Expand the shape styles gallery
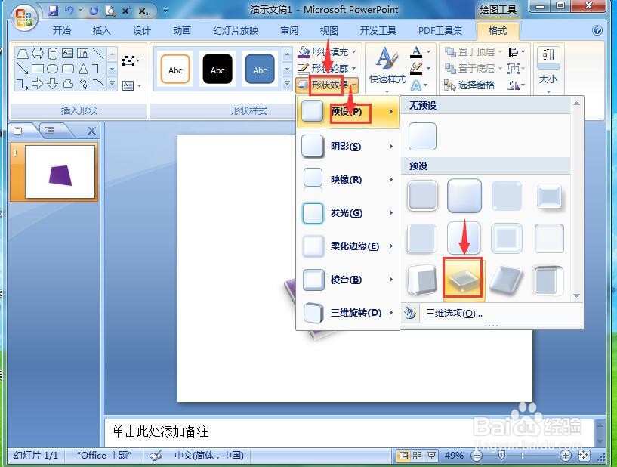The image size is (617, 467). tap(287, 83)
